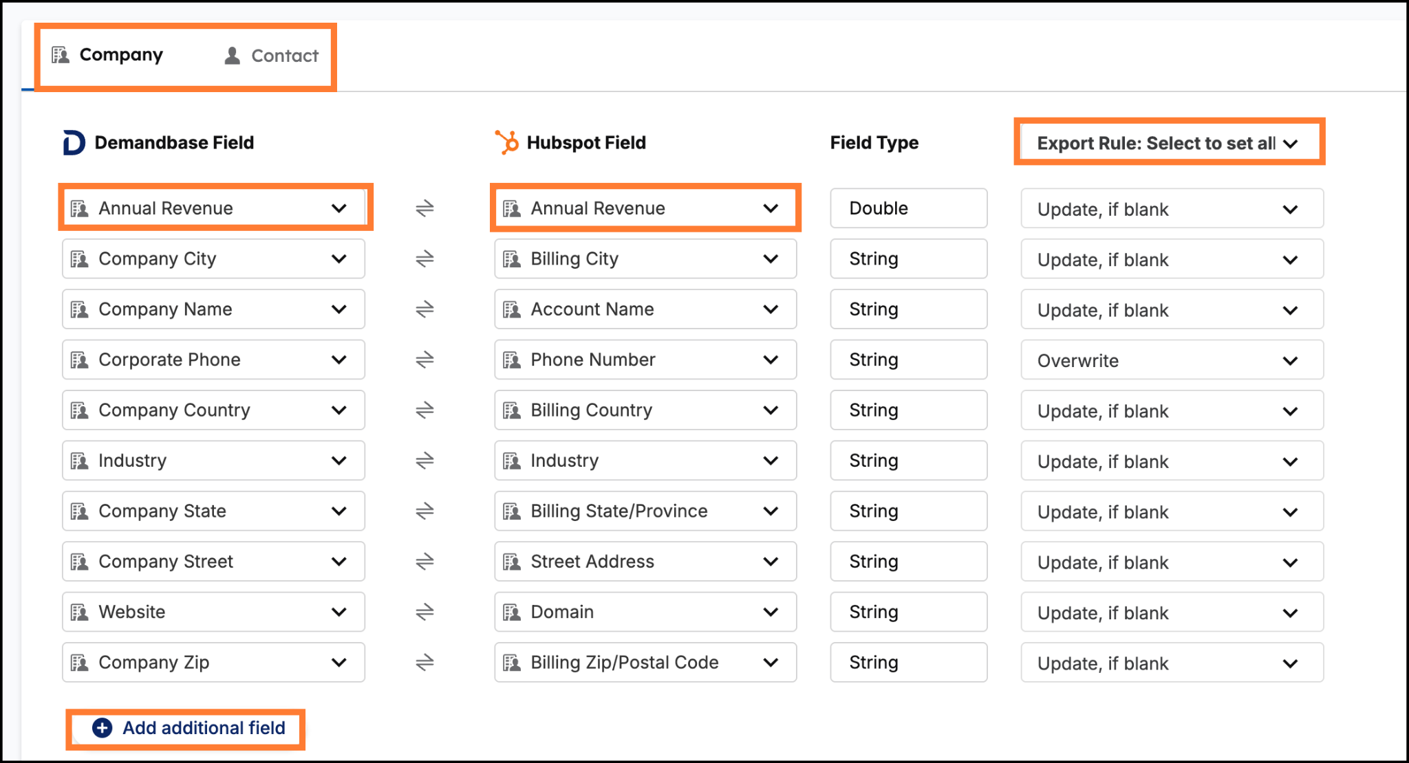Click sync arrows icon in Company Zip row
The height and width of the screenshot is (763, 1409).
coord(425,663)
